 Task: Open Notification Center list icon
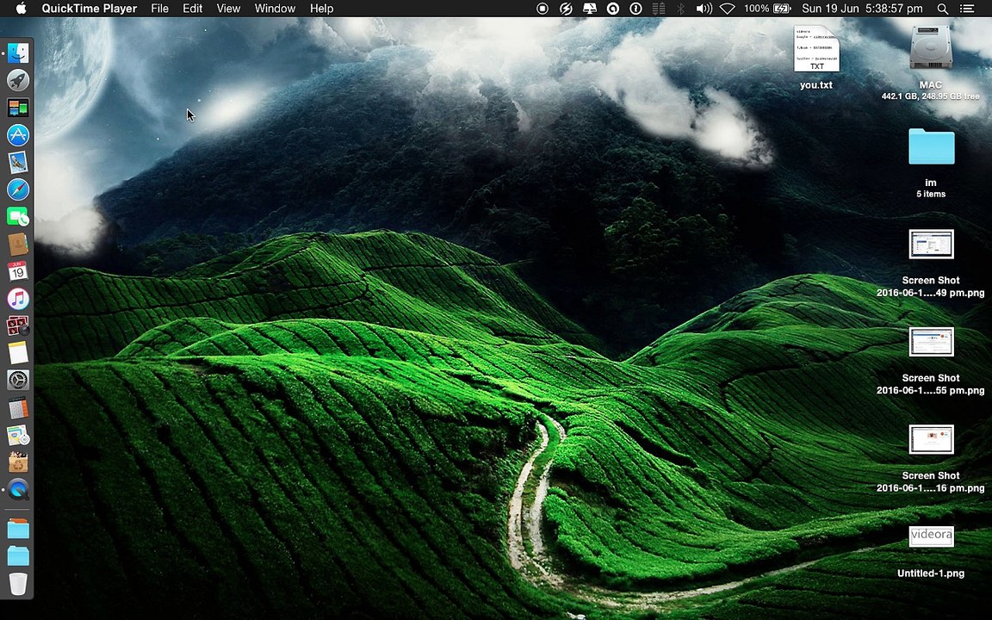(967, 9)
